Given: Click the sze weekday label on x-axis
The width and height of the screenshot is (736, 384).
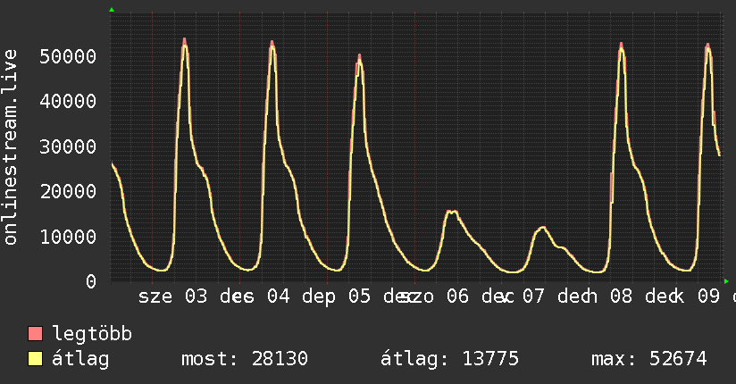Looking at the screenshot, I should pos(155,297).
